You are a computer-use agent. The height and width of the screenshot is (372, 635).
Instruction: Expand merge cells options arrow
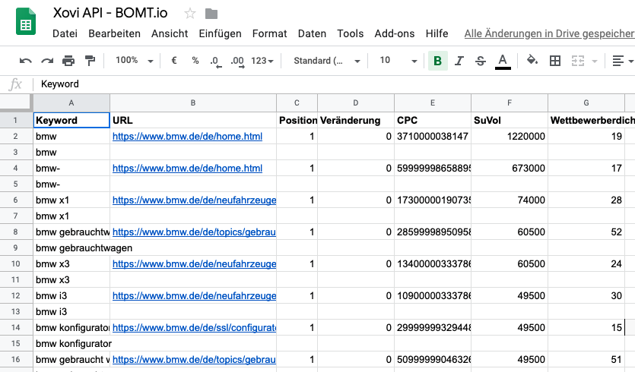[595, 61]
